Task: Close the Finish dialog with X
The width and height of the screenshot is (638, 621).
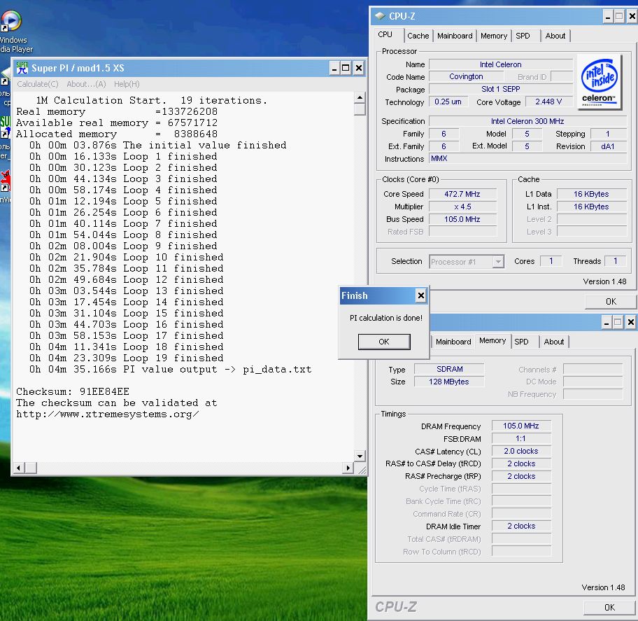Action: [420, 295]
